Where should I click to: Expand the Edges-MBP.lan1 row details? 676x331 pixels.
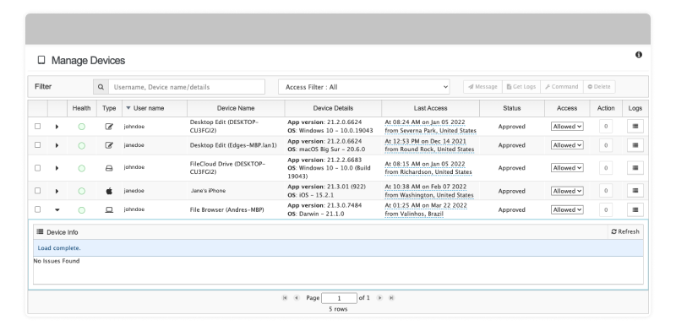[x=57, y=146]
